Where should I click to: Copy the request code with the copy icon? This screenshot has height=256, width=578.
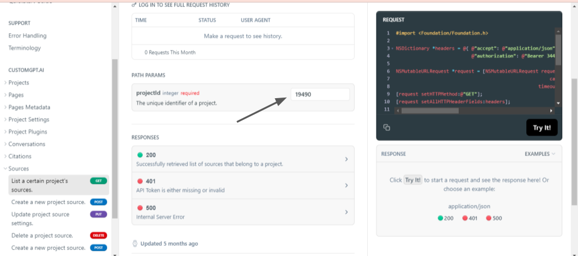coord(387,128)
